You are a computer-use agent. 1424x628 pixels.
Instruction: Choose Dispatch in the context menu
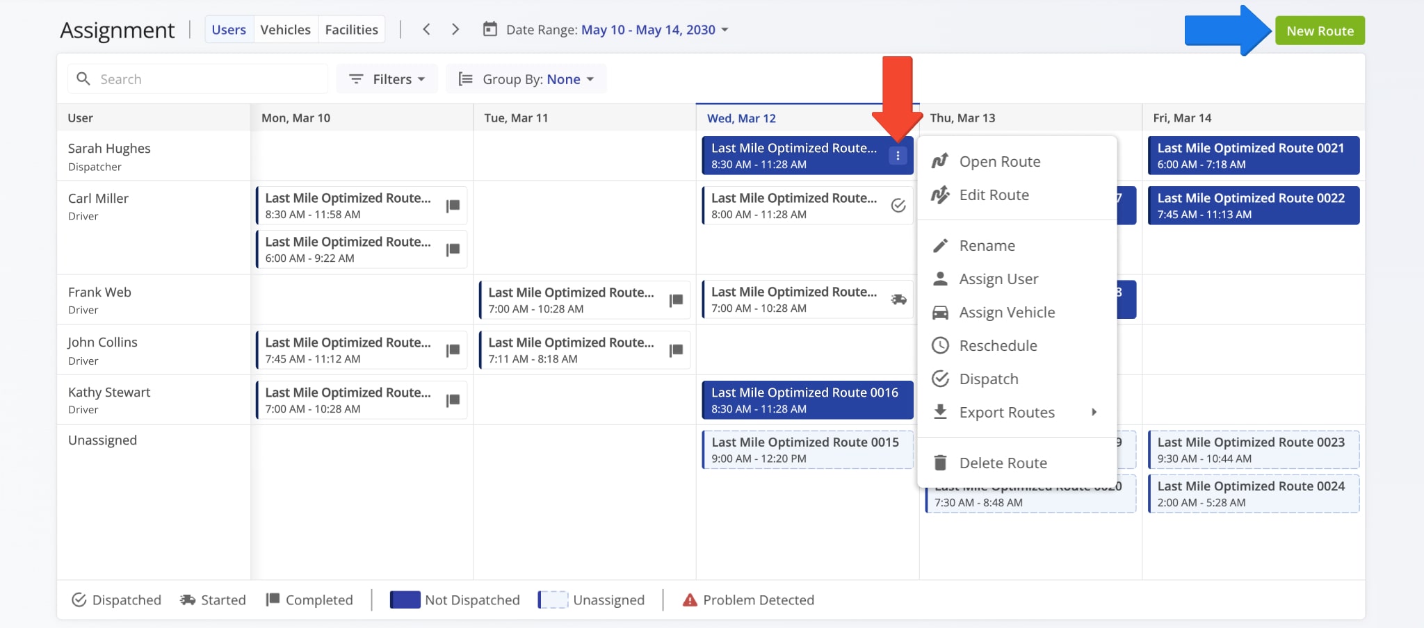coord(1017,379)
